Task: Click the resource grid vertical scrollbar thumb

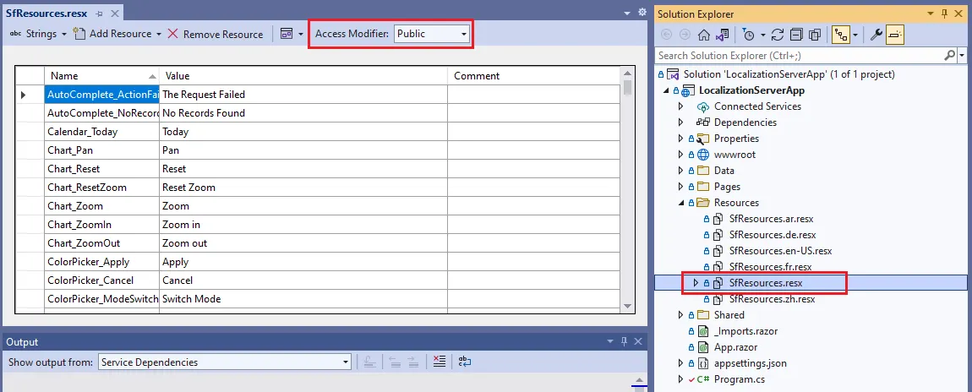Action: (x=626, y=87)
